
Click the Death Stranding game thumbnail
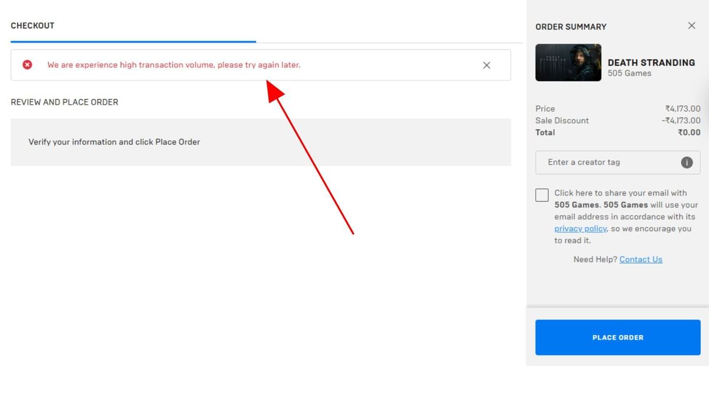[x=568, y=62]
